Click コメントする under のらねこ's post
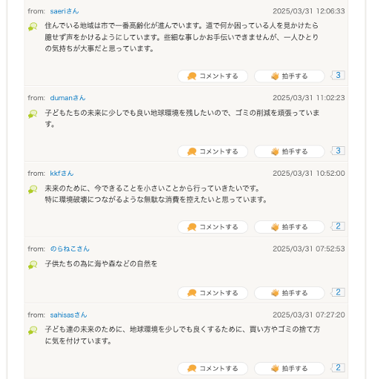This screenshot has width=372, height=379. click(212, 293)
